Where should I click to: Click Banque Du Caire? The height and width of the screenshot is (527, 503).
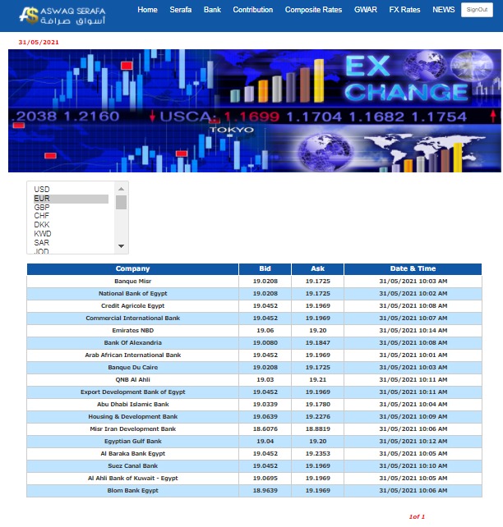(132, 368)
